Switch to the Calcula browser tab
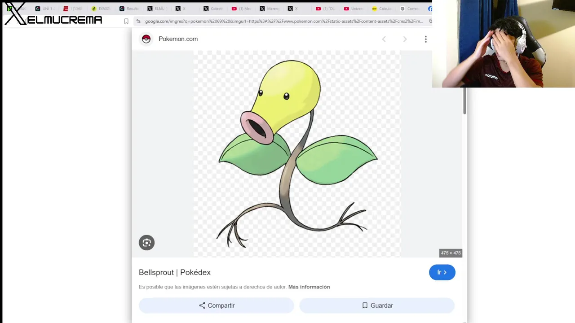The height and width of the screenshot is (323, 575). coord(382,9)
